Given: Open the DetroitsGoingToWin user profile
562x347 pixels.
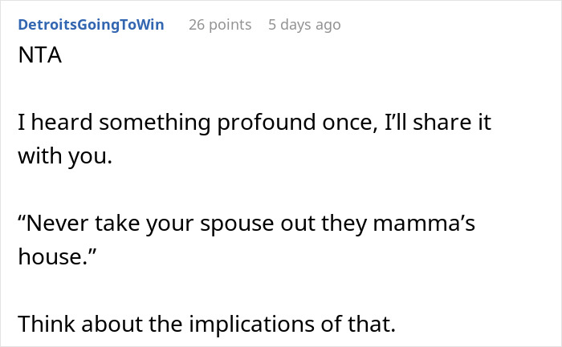Looking at the screenshot, I should coord(90,25).
